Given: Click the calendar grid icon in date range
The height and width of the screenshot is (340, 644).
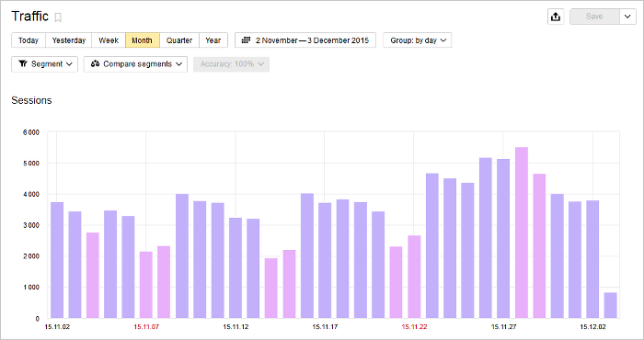Looking at the screenshot, I should tap(246, 40).
